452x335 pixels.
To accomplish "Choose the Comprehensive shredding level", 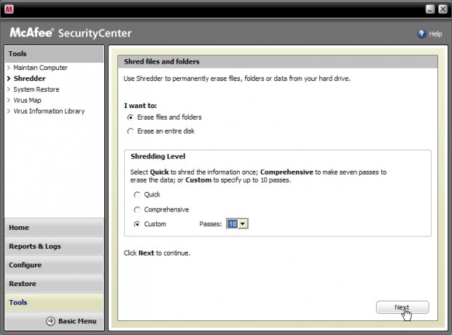I will coord(137,209).
